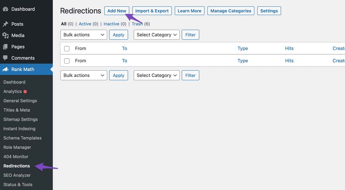
Task: Tick the select-all checkbox in footer row
Action: [x=67, y=61]
